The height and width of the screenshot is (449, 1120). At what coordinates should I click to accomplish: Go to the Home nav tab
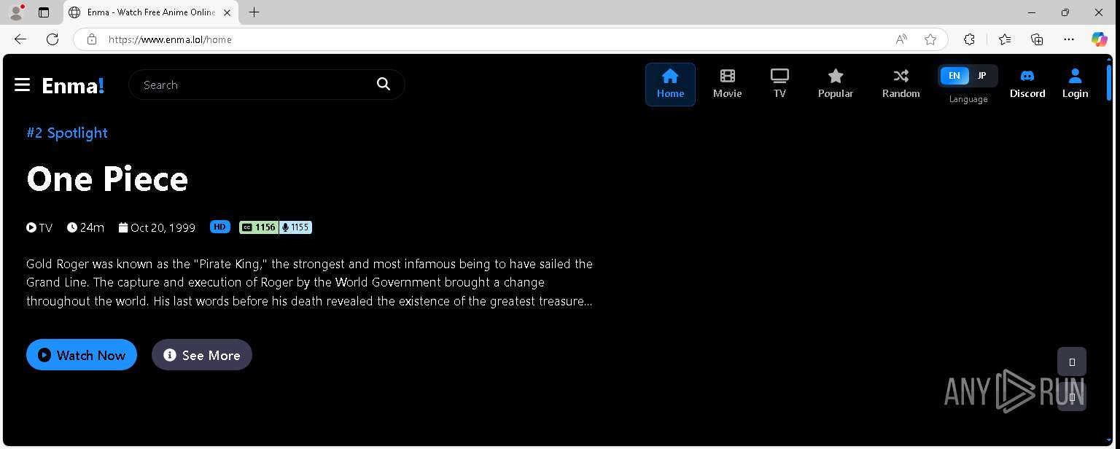click(670, 85)
